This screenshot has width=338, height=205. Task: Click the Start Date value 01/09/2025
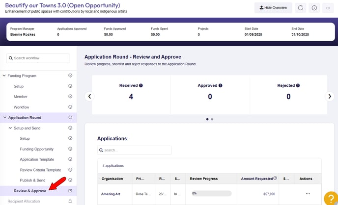(x=253, y=35)
